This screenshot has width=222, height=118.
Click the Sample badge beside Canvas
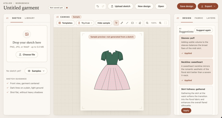pos(77,17)
